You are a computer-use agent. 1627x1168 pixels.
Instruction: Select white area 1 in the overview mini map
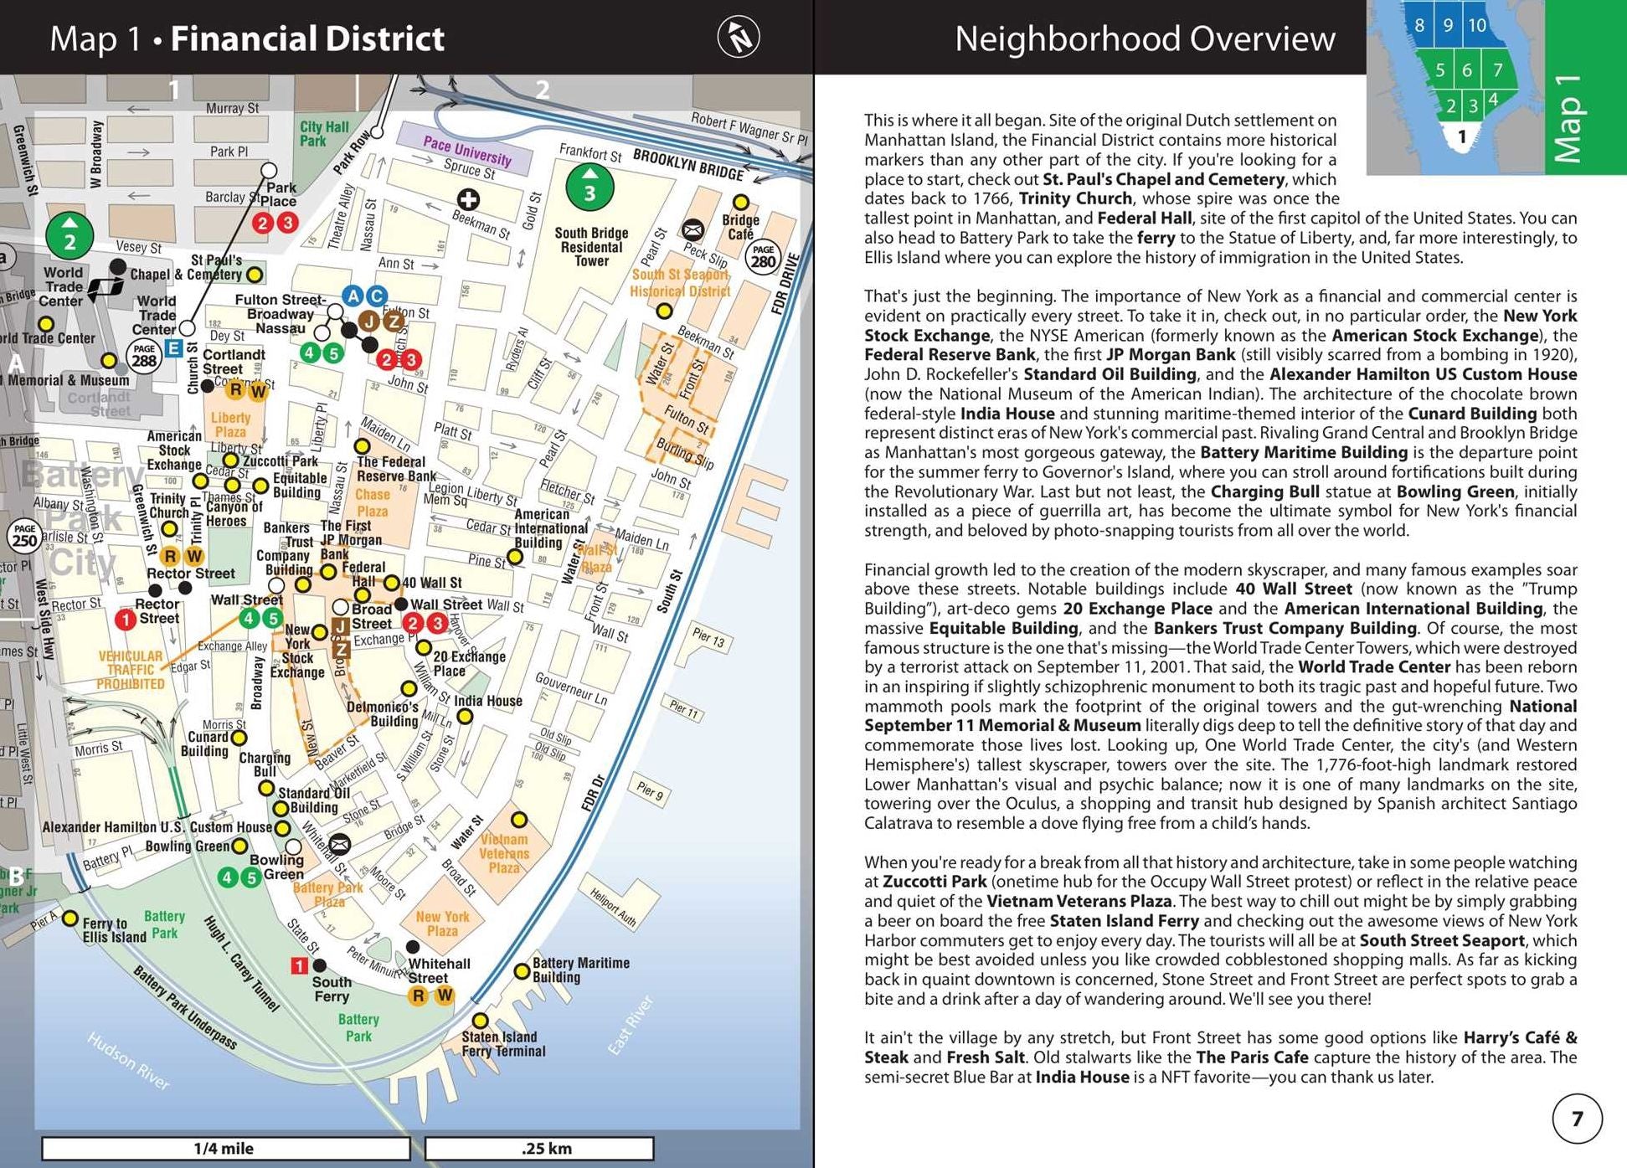1462,137
